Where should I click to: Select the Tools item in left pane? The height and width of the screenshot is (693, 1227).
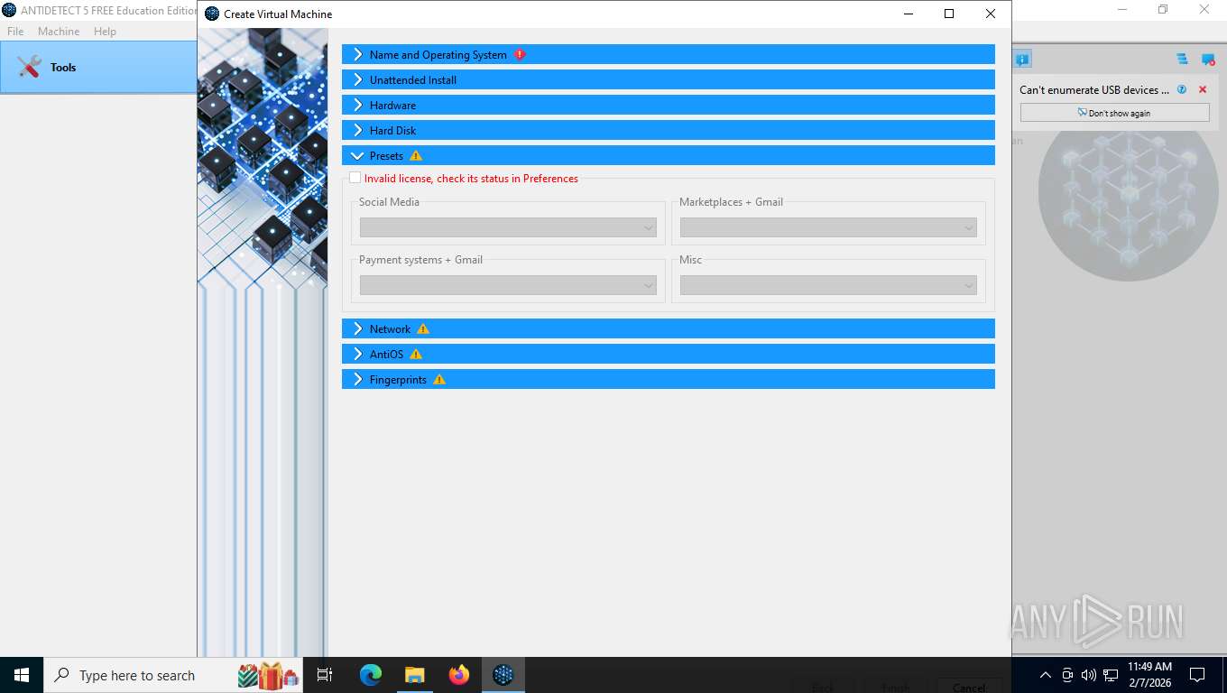tap(98, 67)
